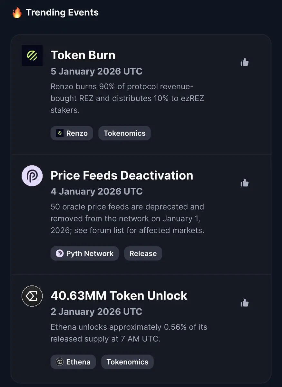Select the Release category tag
282x387 pixels.
tap(143, 253)
